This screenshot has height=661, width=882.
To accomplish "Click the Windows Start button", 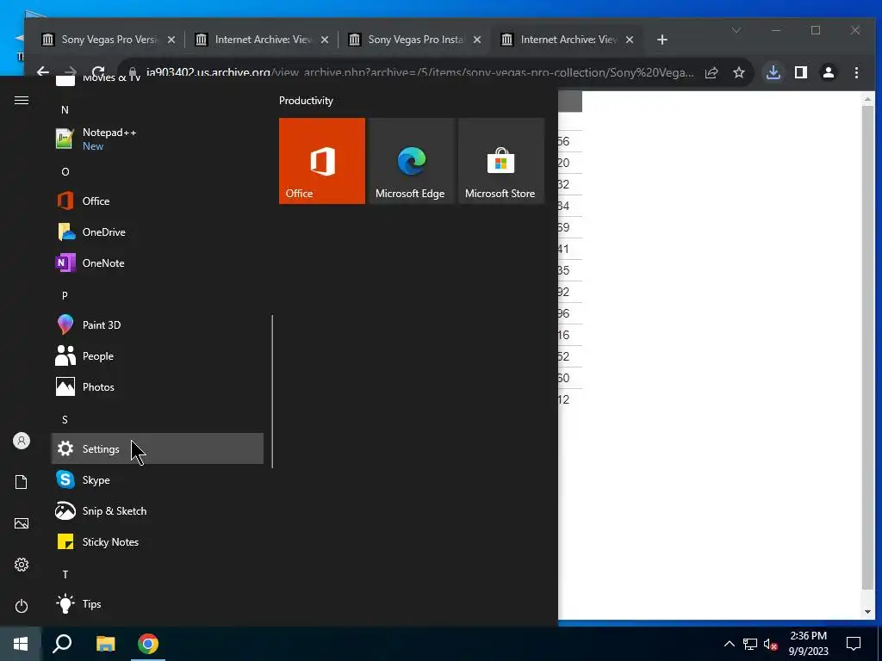I will pyautogui.click(x=21, y=644).
